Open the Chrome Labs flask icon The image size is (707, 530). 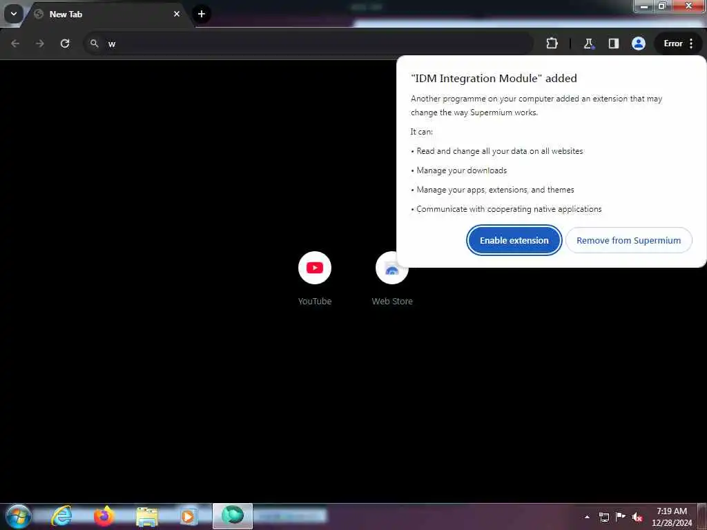coord(588,43)
